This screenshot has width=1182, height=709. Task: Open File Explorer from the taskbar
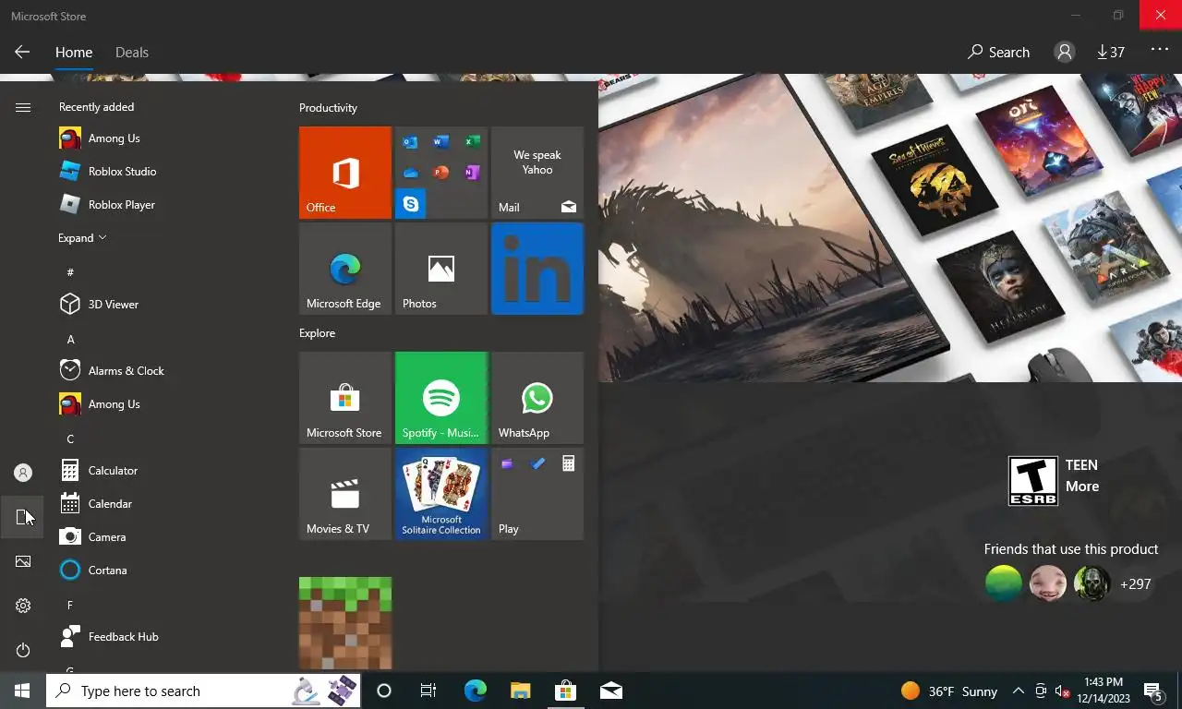[521, 691]
